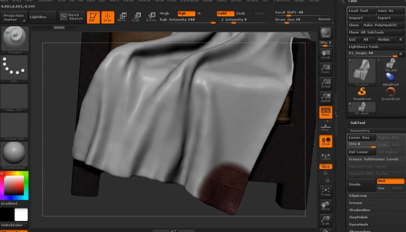
Task: Toggle Local transformations
Action: point(326,141)
